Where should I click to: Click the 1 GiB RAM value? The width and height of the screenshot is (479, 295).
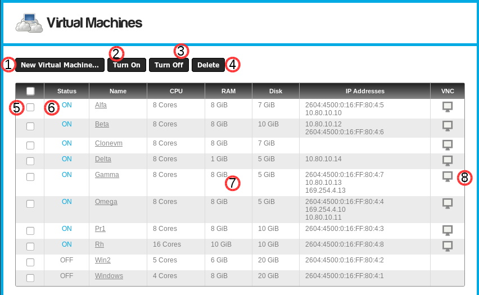pos(219,159)
